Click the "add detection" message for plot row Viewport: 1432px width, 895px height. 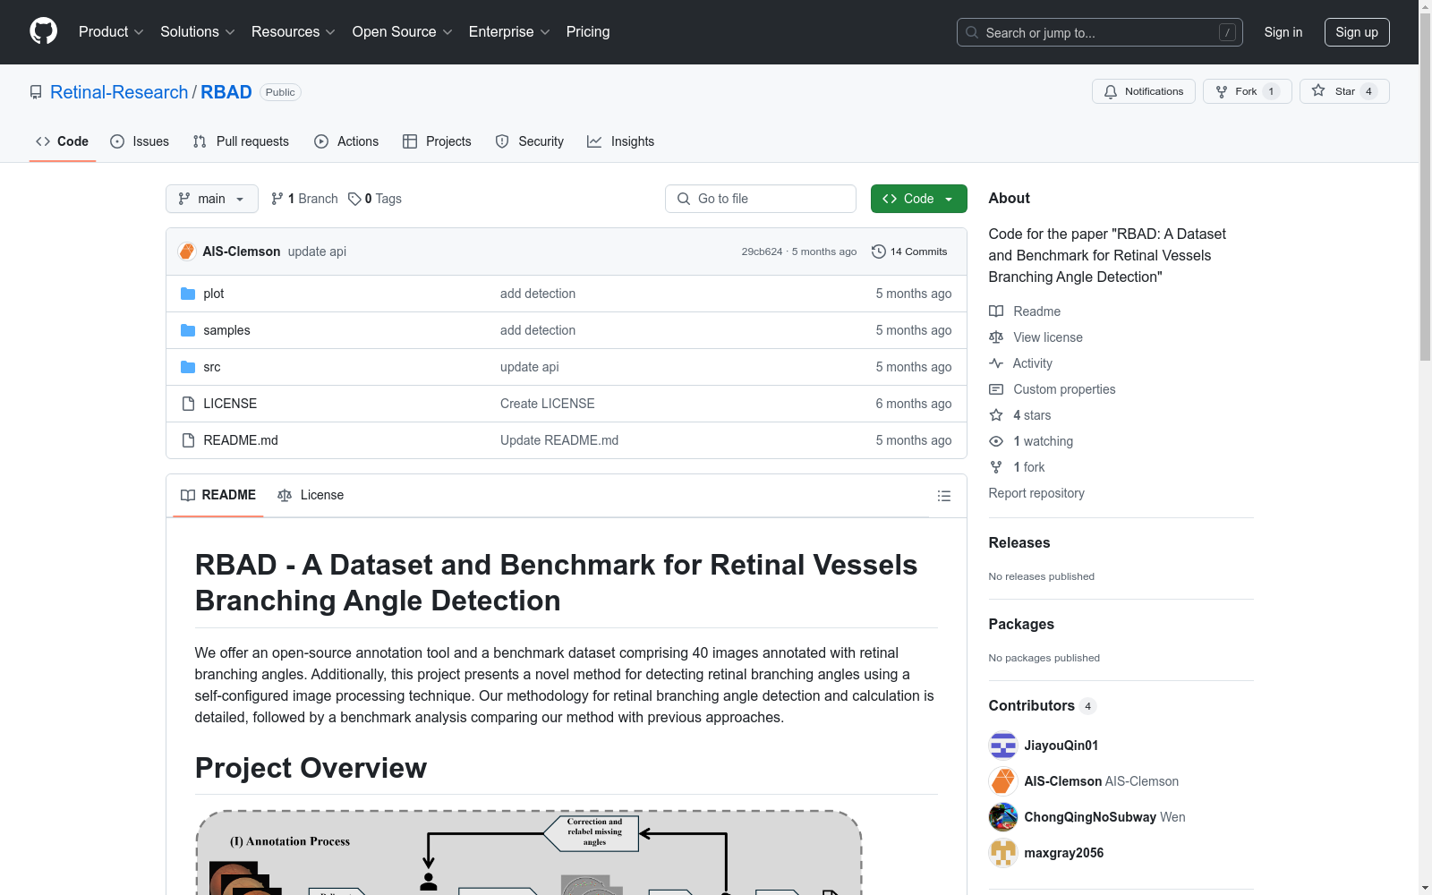538,294
